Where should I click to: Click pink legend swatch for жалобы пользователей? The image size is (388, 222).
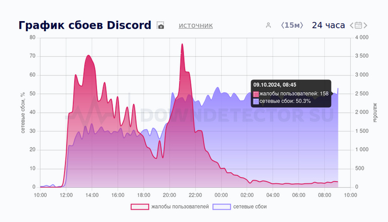(x=140, y=206)
